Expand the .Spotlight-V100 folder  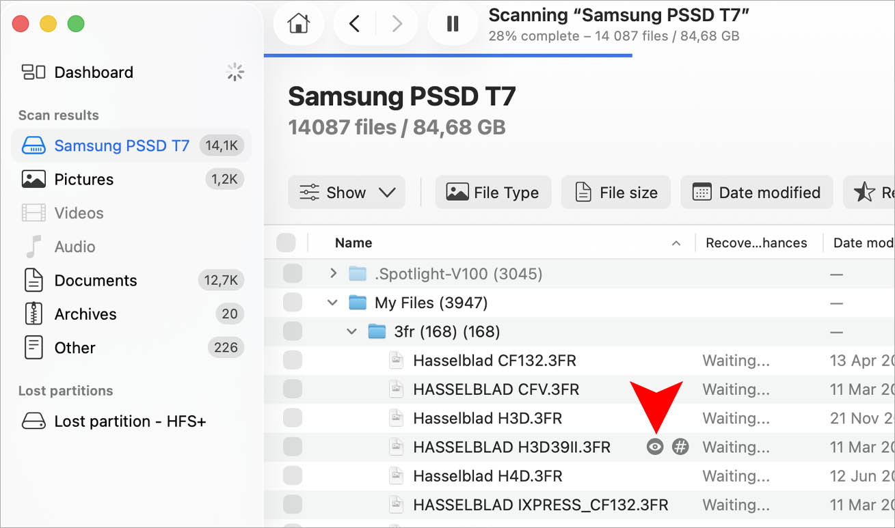click(x=332, y=273)
